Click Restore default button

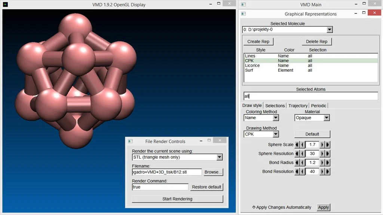(206, 187)
